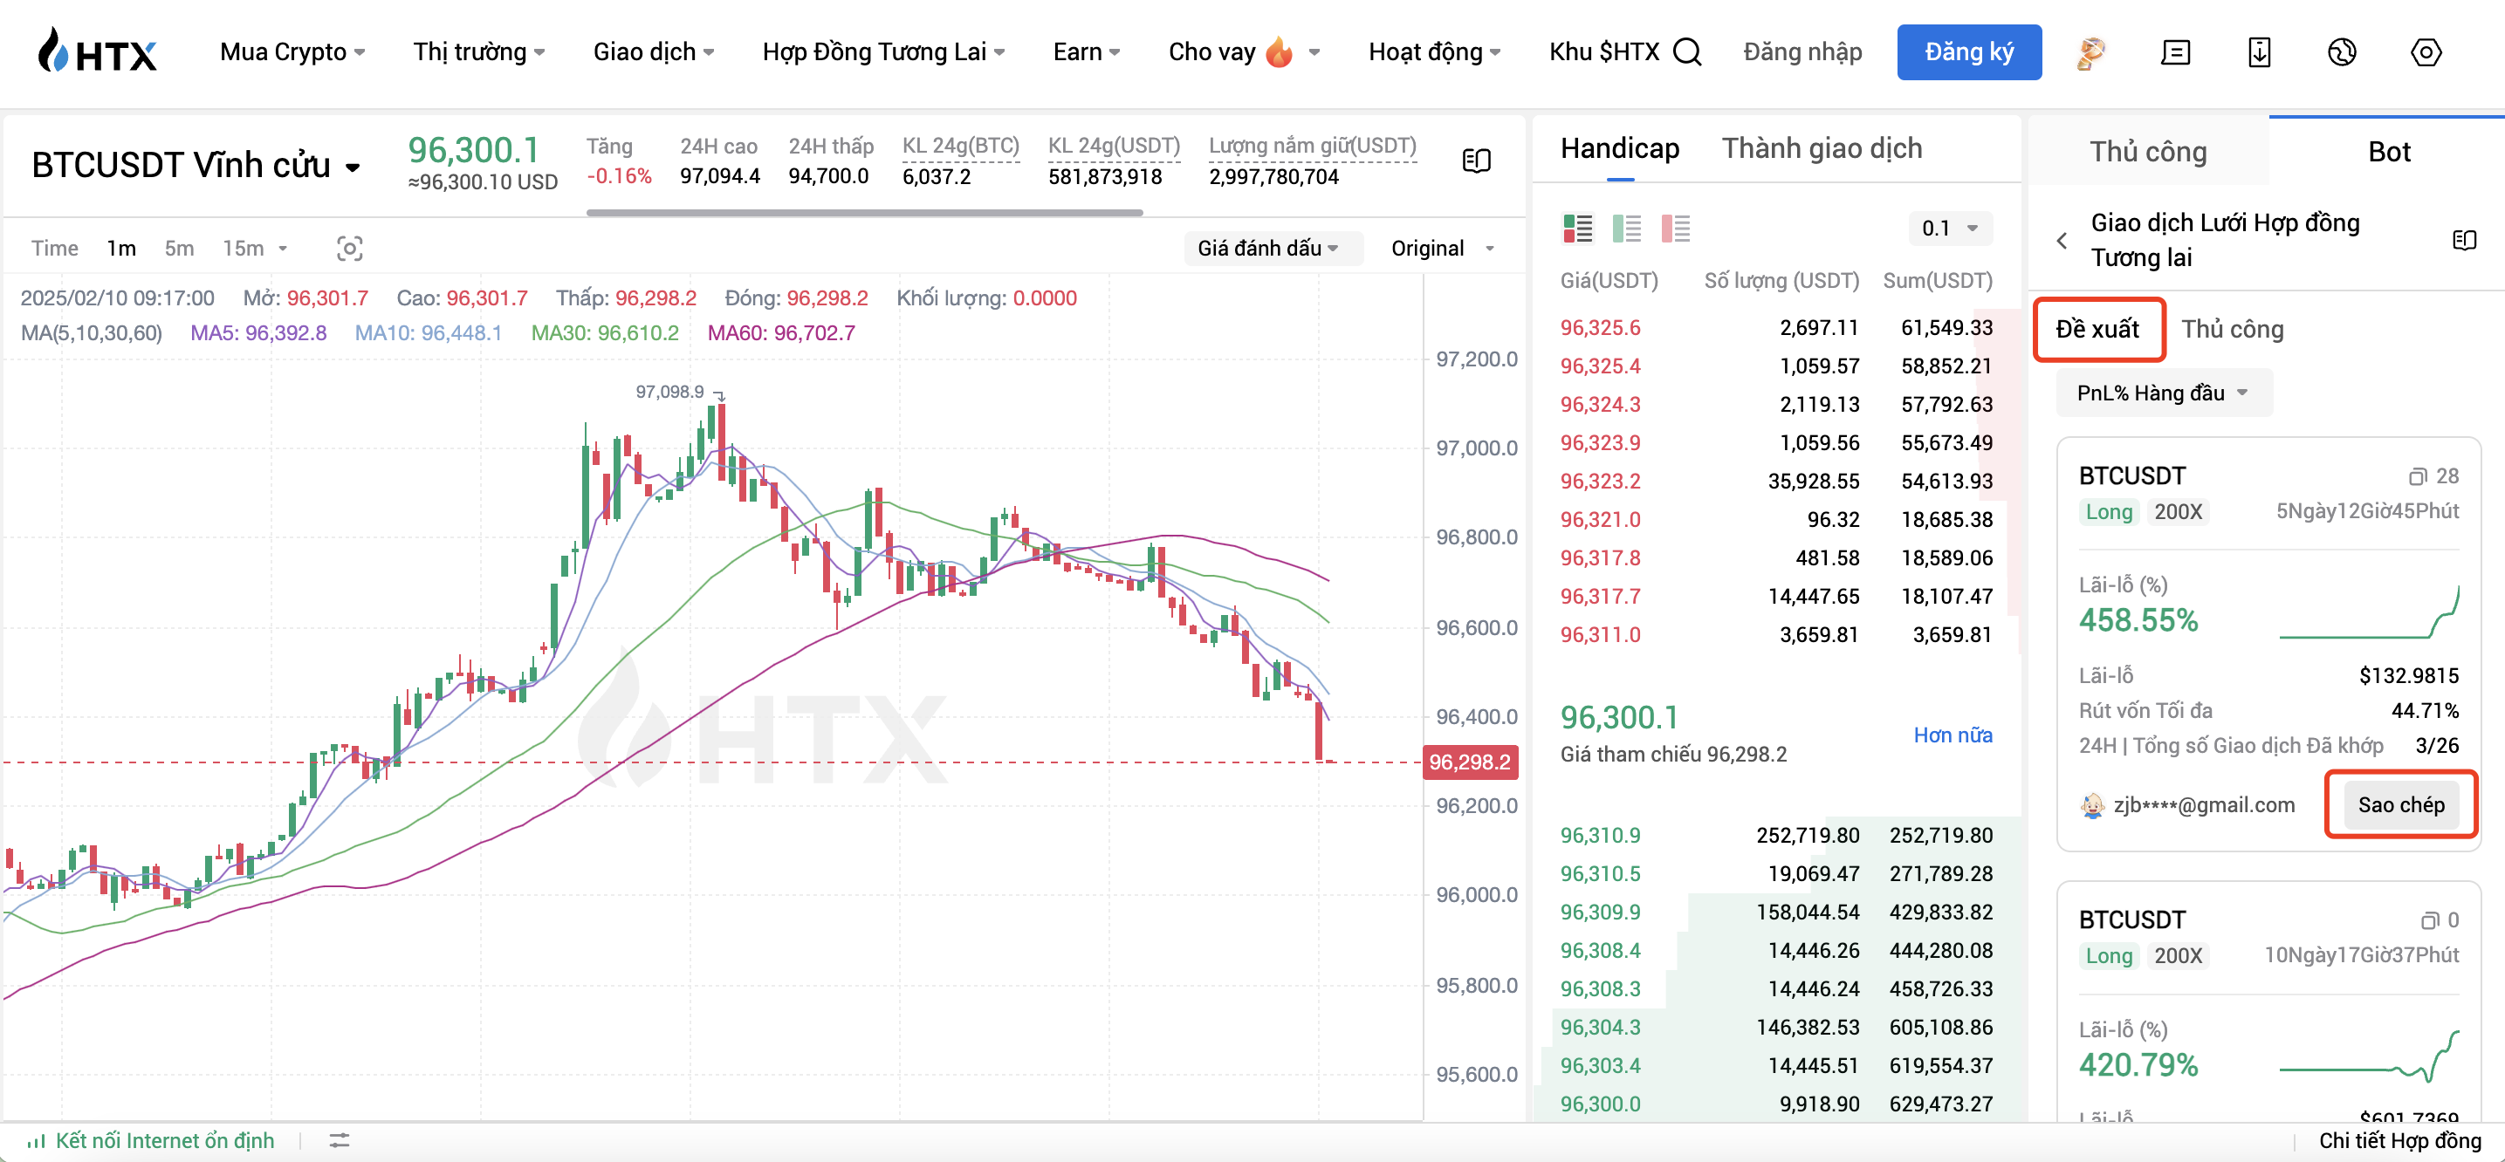Click the Đăng ký button
The height and width of the screenshot is (1162, 2505).
[1968, 52]
